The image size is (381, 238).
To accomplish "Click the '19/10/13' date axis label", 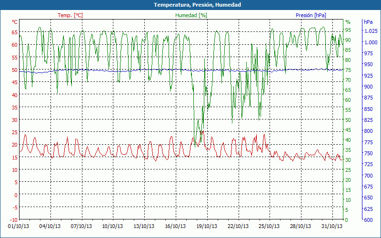I will [207, 226].
